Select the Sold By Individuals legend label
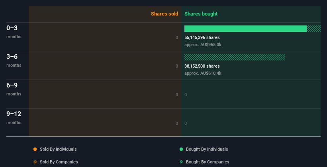Image resolution: width=327 pixels, height=167 pixels. click(x=58, y=149)
